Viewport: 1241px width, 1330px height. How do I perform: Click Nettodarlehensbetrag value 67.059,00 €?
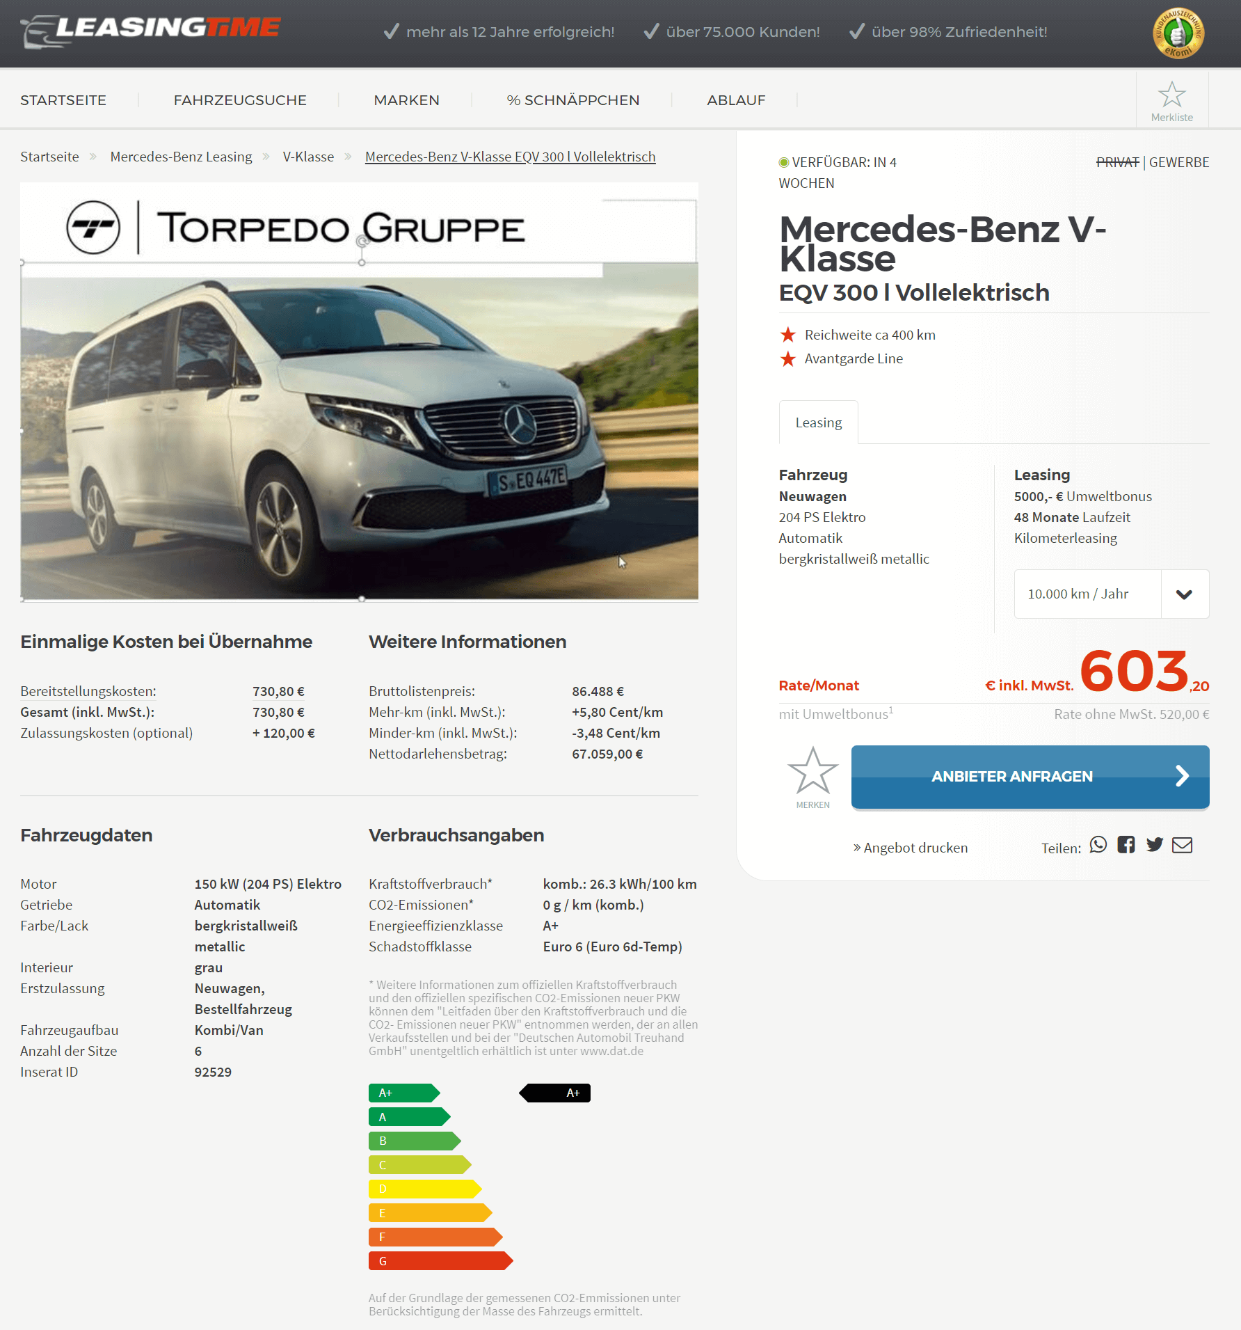coord(607,754)
